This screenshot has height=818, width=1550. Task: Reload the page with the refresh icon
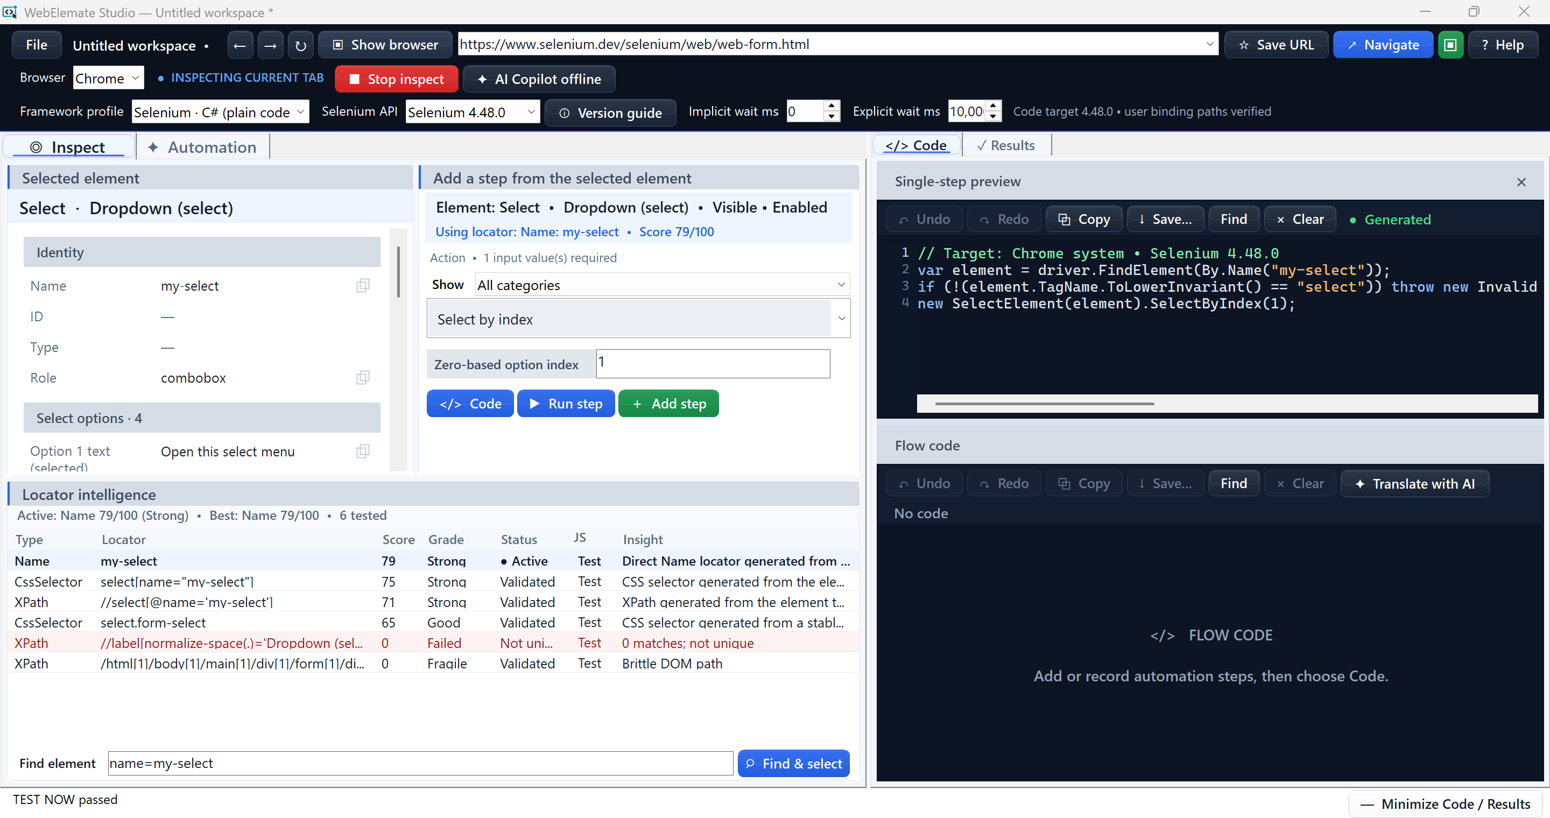point(301,45)
